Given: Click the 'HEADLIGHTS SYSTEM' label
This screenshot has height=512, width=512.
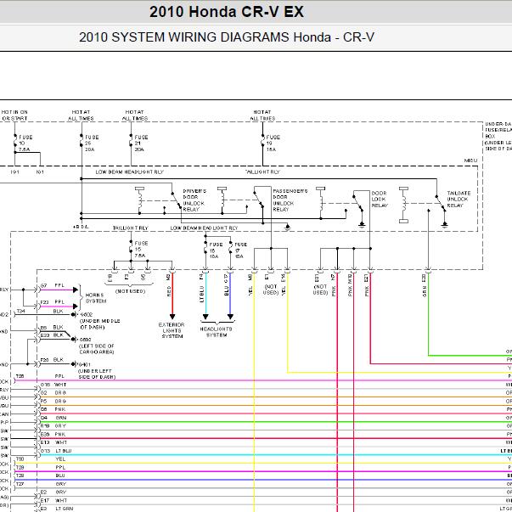Looking at the screenshot, I should (x=216, y=332).
